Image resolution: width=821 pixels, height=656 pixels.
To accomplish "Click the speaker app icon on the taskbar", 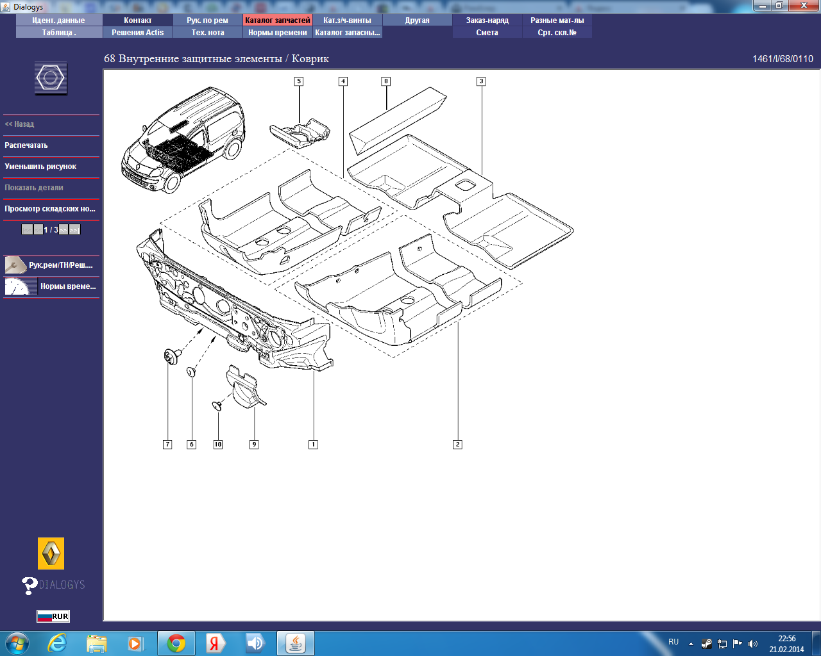I will (255, 643).
